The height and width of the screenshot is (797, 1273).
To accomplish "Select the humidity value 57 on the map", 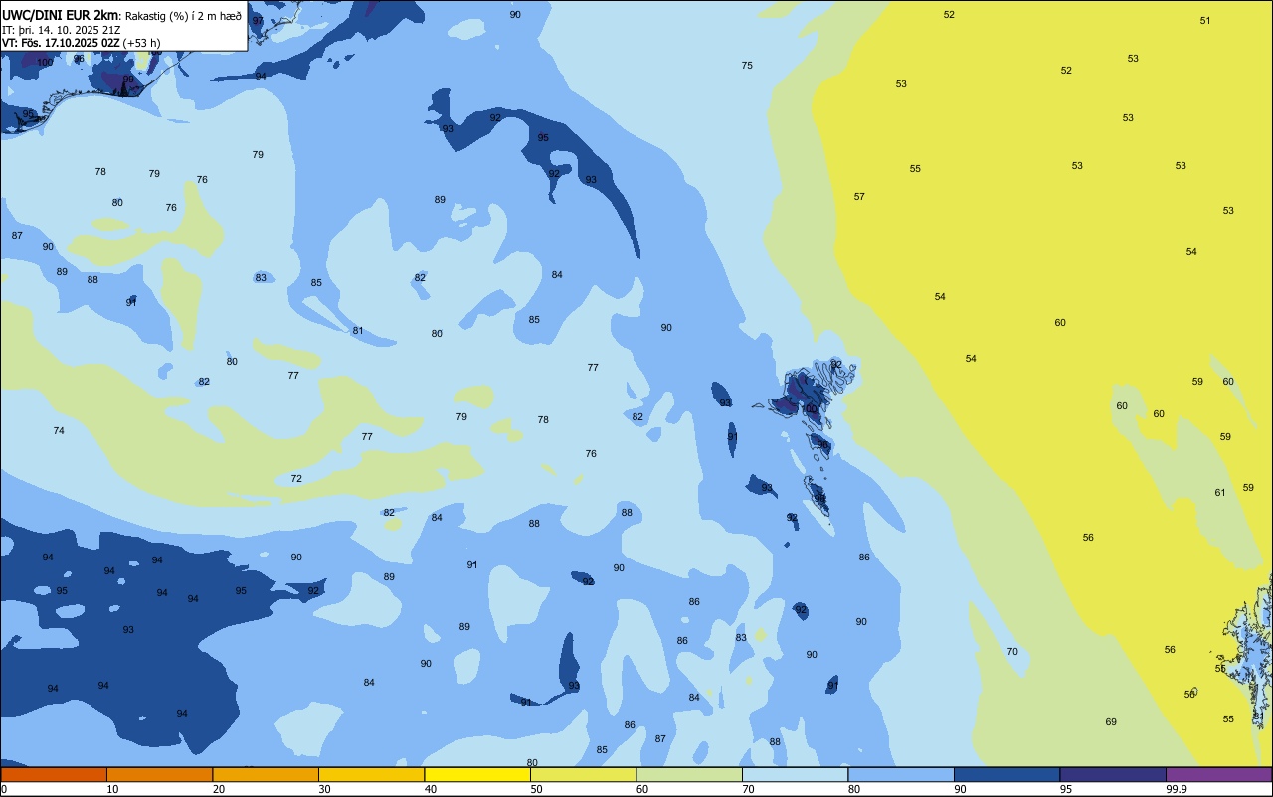I will coord(859,197).
